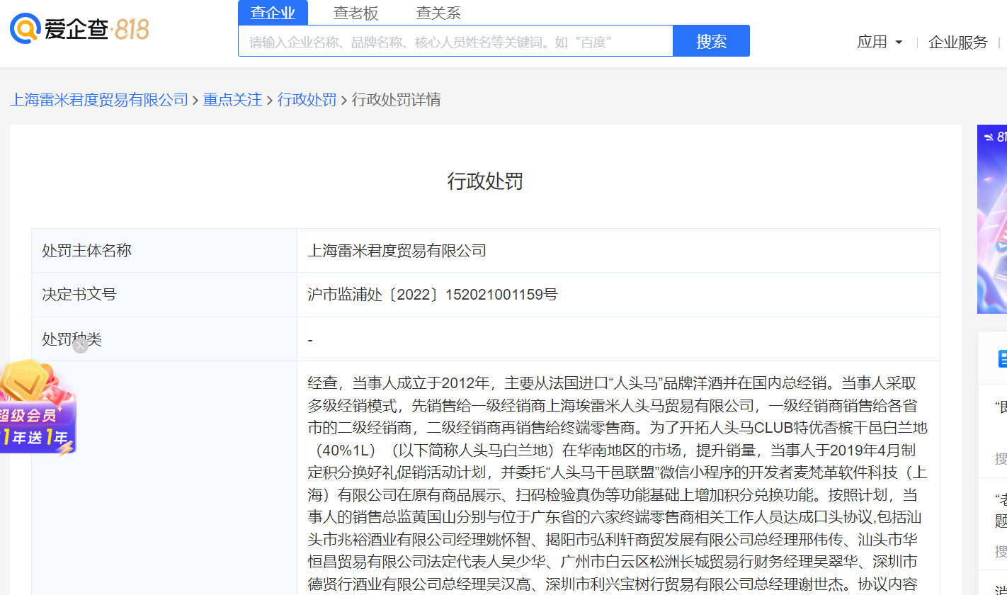
Task: Click the penalty description paragraph starting 经查
Action: 618,484
